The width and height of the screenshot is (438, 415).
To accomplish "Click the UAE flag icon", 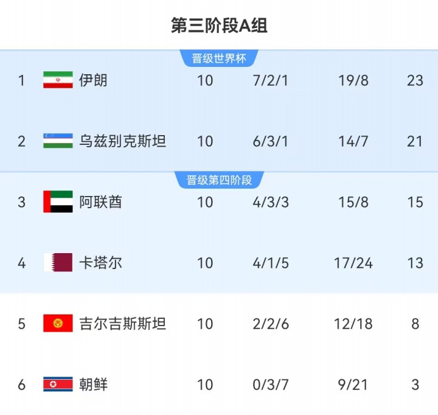I will click(58, 202).
